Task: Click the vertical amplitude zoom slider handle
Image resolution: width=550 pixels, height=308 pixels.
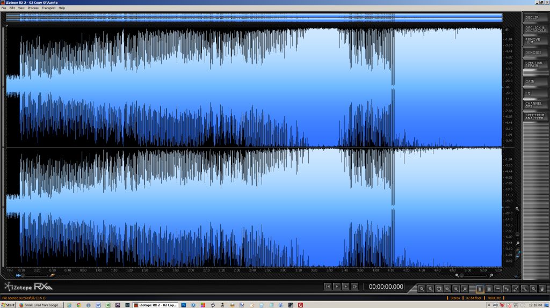Action: [517, 234]
